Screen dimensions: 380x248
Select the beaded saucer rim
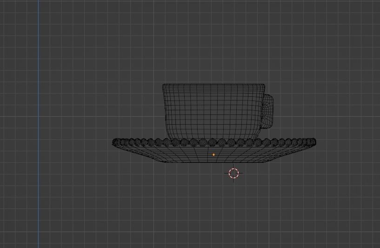click(x=214, y=142)
